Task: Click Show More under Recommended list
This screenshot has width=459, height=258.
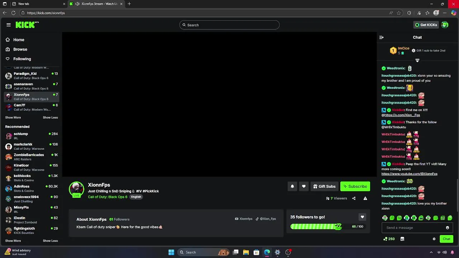Action: (13, 241)
